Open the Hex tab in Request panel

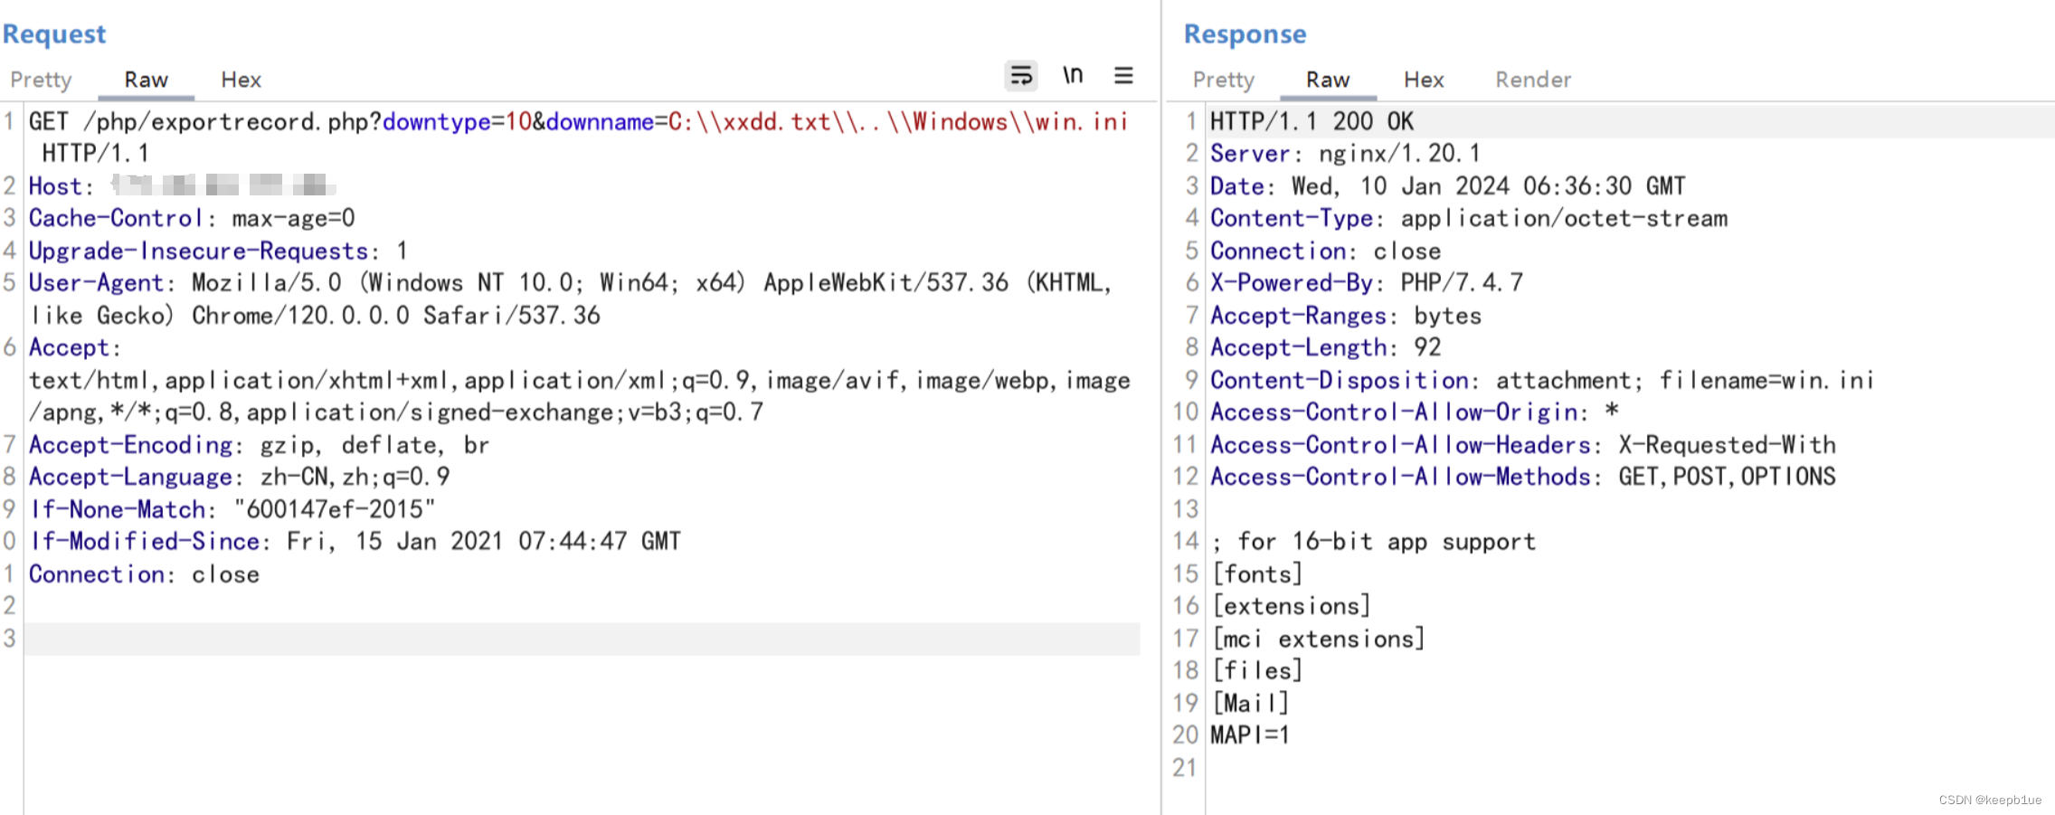(241, 80)
